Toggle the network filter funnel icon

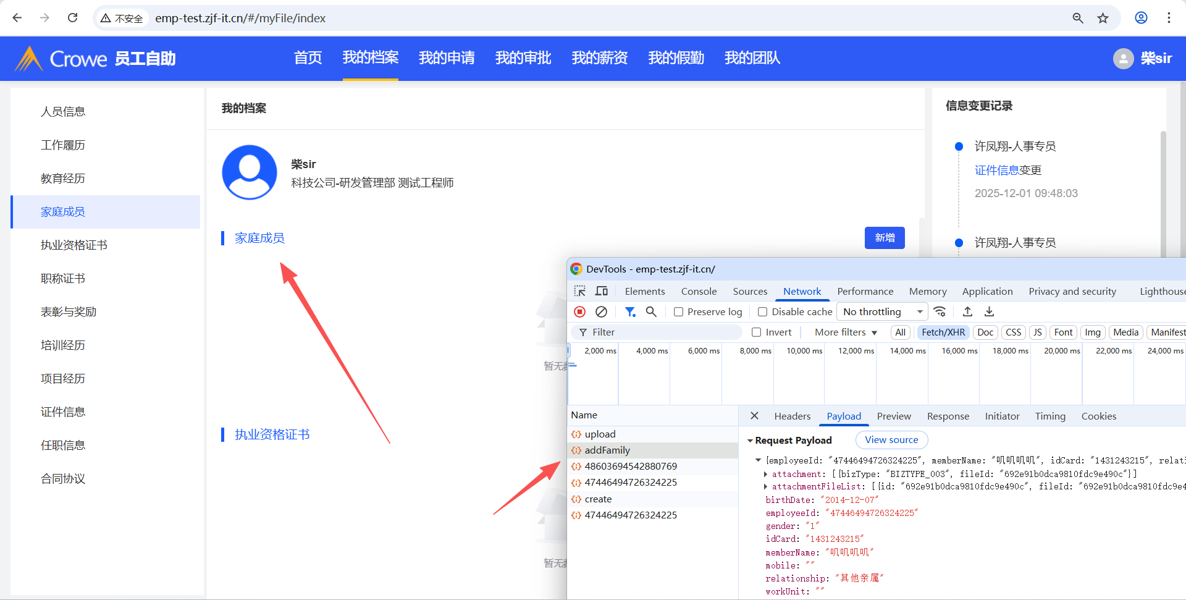629,312
